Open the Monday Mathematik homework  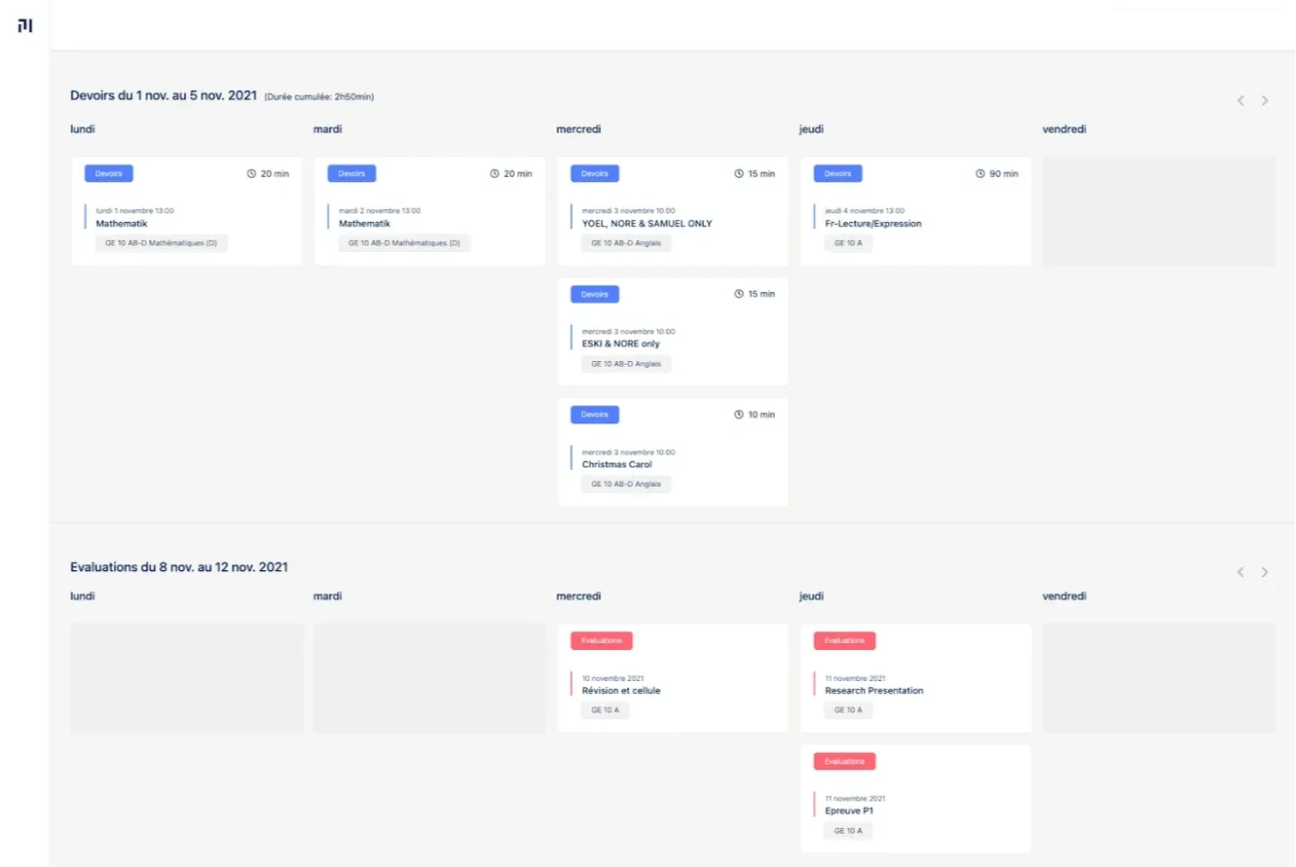122,224
